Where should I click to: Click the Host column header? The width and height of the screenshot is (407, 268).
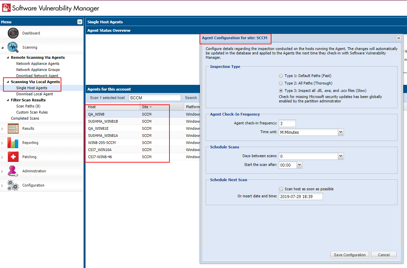coord(113,107)
